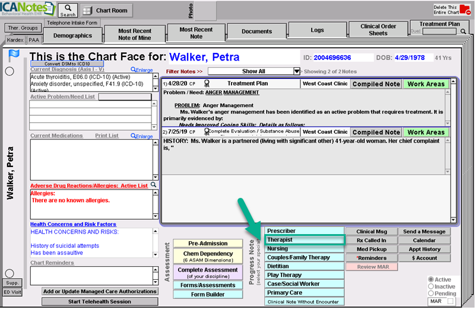Click ribbon icon on Complete Evaluation note
Image resolution: width=475 pixels, height=309 pixels.
[x=207, y=131]
